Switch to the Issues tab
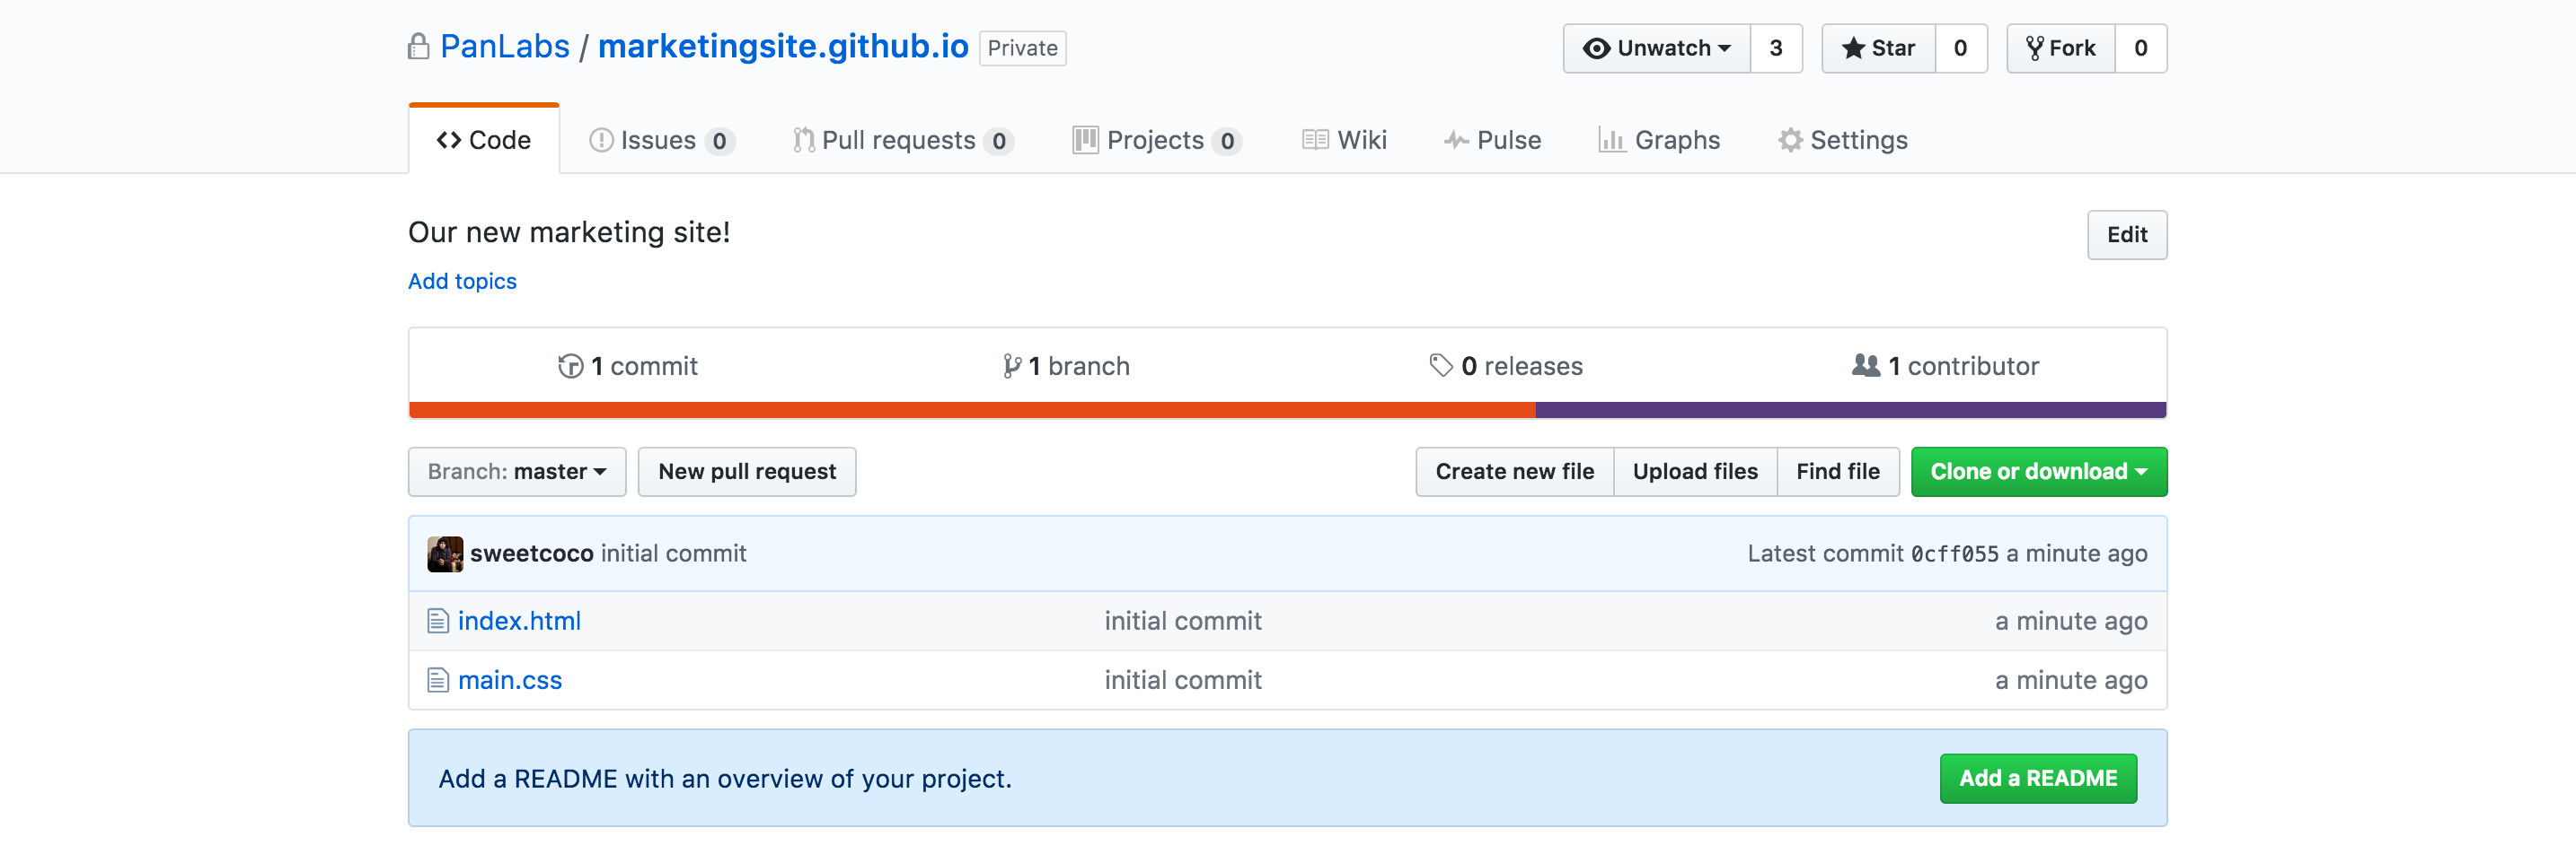The height and width of the screenshot is (863, 2576). pyautogui.click(x=660, y=140)
